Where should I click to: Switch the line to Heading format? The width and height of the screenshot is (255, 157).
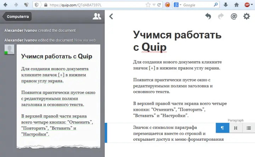coord(236,128)
